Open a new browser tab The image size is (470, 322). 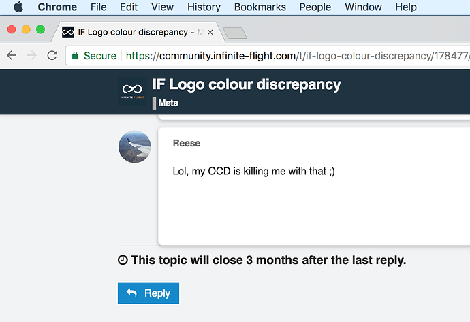point(234,33)
